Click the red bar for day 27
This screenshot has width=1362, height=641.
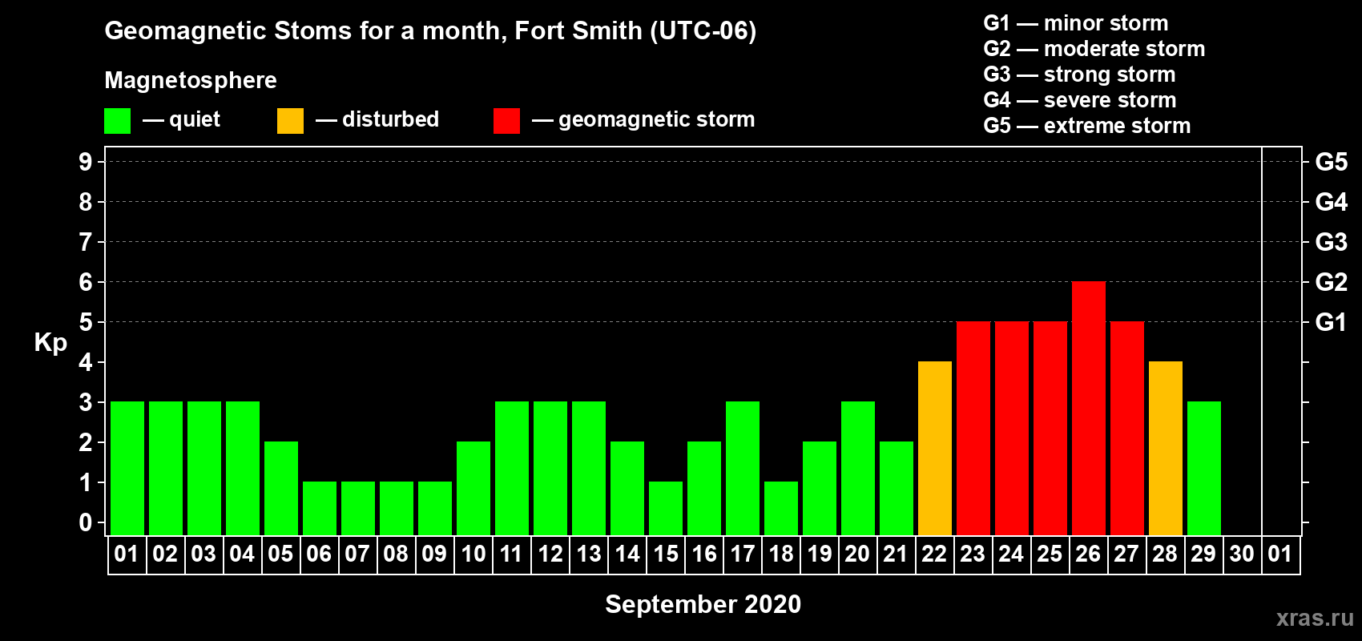(1127, 428)
